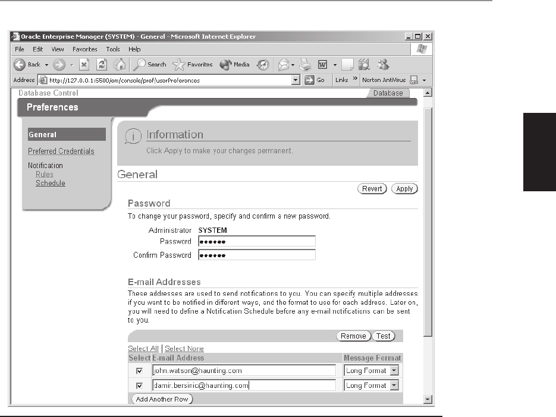Open the Media toolbar button
The image size is (556, 417).
(x=234, y=65)
